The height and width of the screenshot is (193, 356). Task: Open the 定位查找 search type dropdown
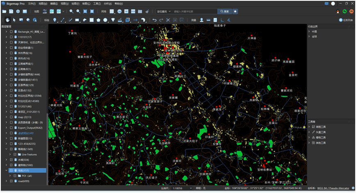coord(164,11)
